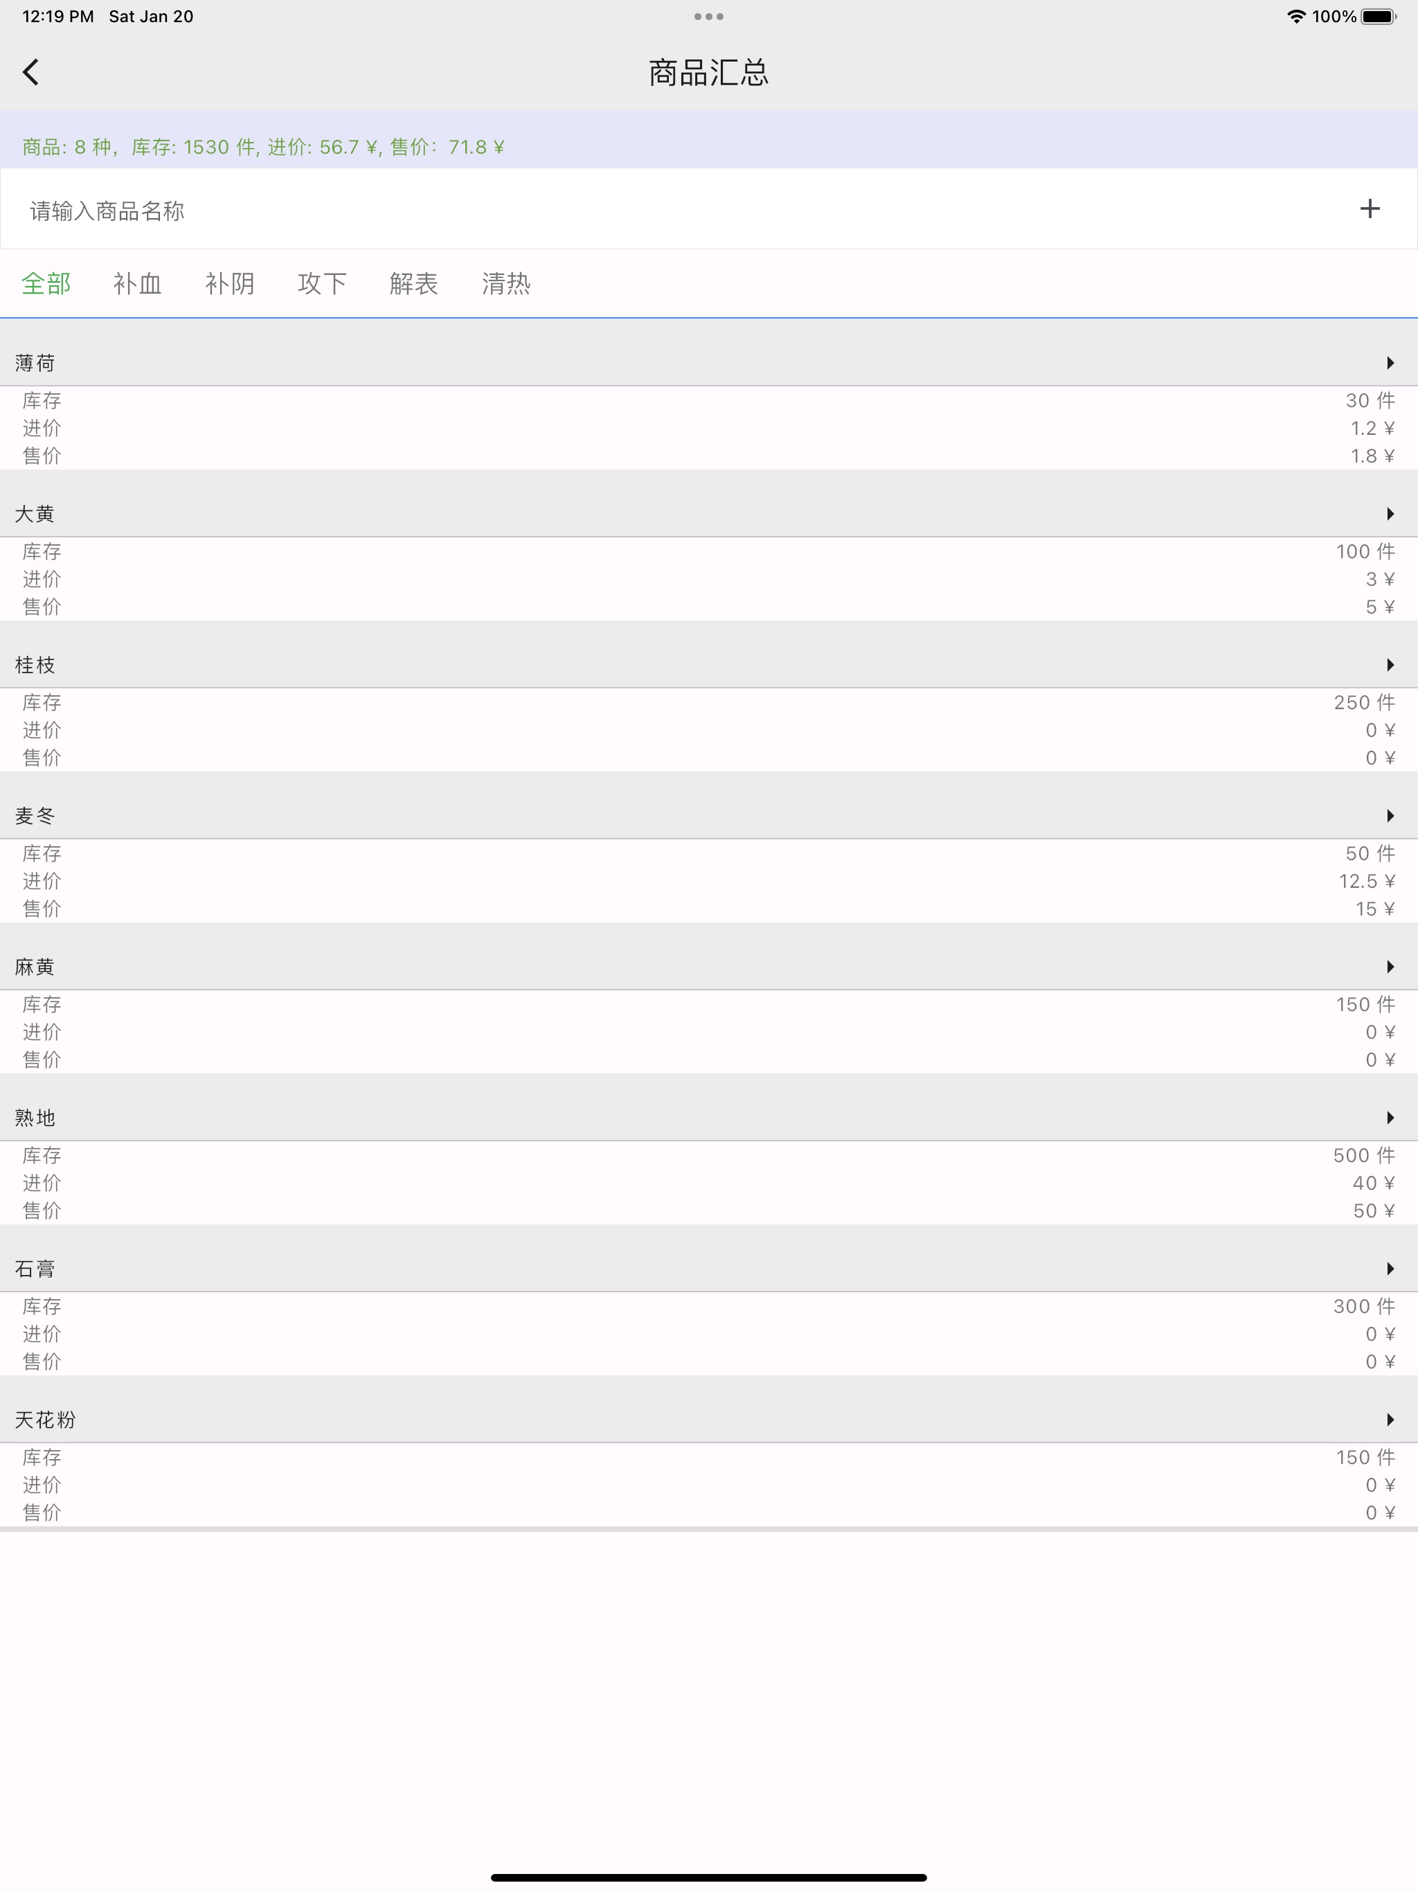
Task: Switch to the 补血 tab
Action: 138,283
